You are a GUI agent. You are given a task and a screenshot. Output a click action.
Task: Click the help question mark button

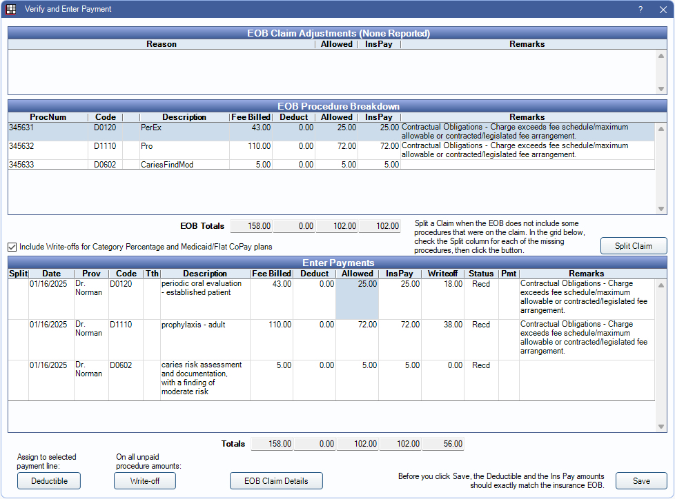click(x=640, y=9)
